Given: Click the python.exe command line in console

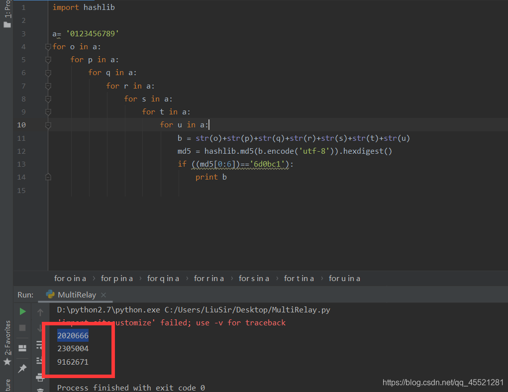Looking at the screenshot, I should coord(194,310).
